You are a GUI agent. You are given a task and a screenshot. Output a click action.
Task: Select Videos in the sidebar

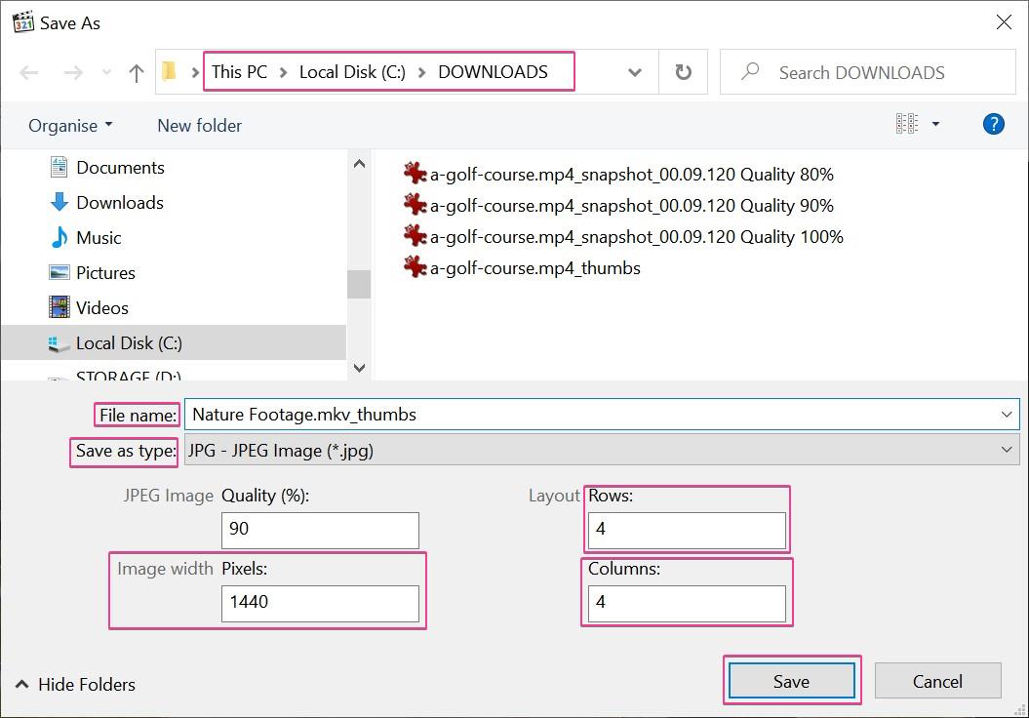tap(101, 307)
